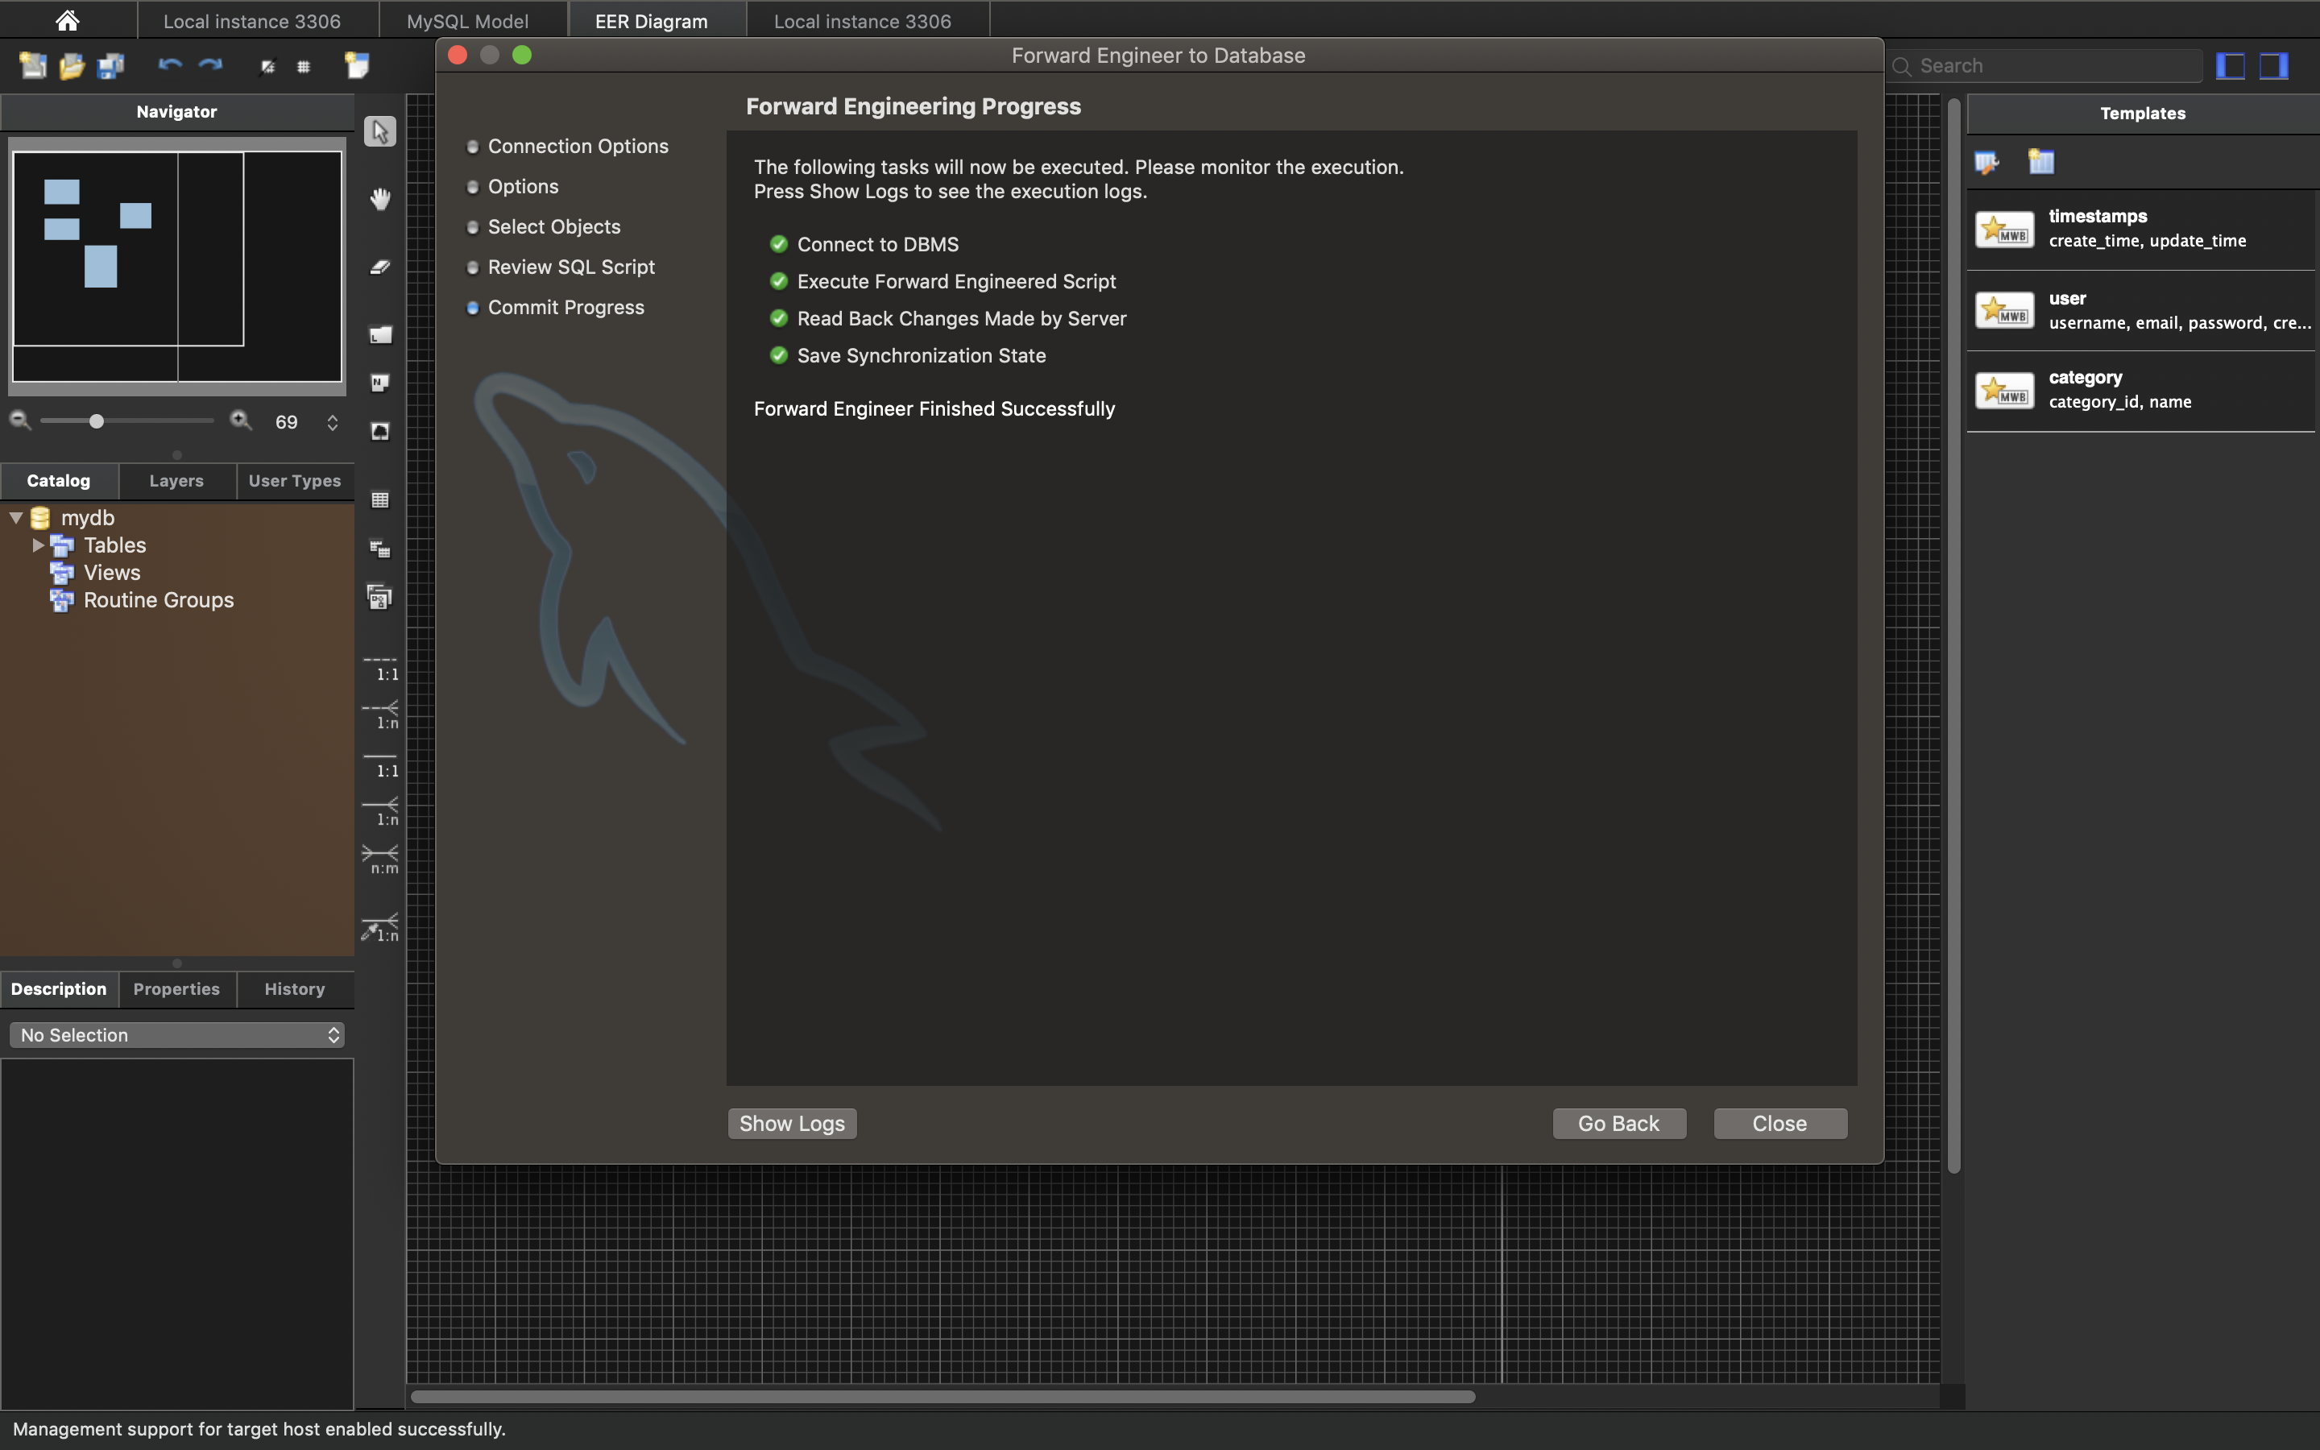Viewport: 2320px width, 1450px height.
Task: Select the new text note tool
Action: click(380, 383)
